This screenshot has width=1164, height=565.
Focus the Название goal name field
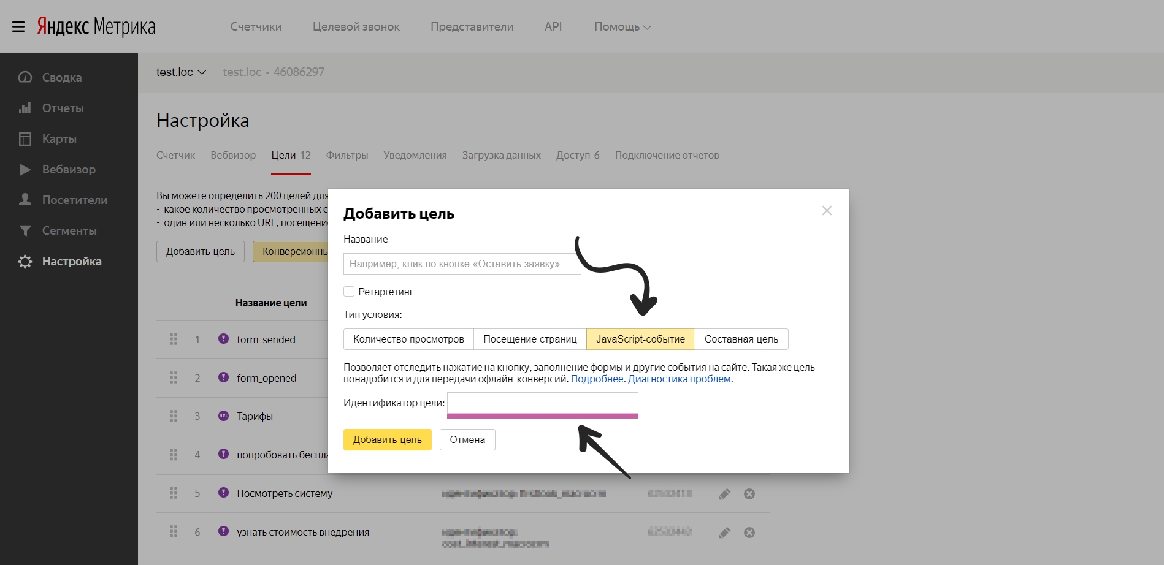(x=462, y=264)
